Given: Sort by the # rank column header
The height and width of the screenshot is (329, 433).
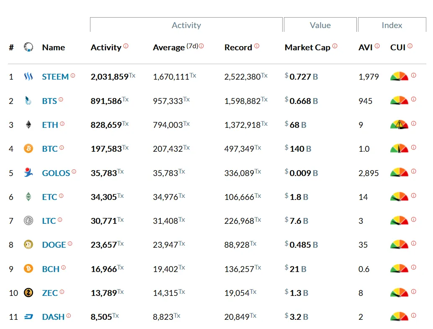Looking at the screenshot, I should coord(11,47).
